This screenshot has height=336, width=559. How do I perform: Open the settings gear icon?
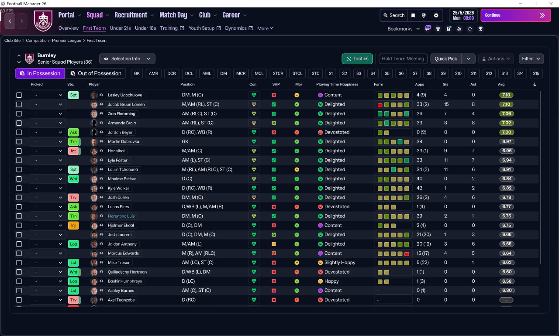tap(436, 15)
